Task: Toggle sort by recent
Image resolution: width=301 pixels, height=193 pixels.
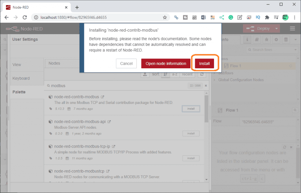Action: (x=187, y=74)
